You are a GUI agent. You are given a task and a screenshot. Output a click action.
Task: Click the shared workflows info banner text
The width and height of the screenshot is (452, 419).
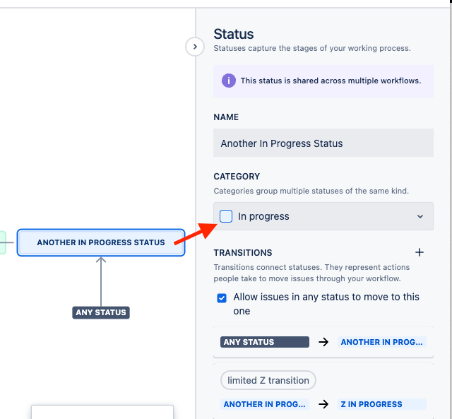coord(331,81)
